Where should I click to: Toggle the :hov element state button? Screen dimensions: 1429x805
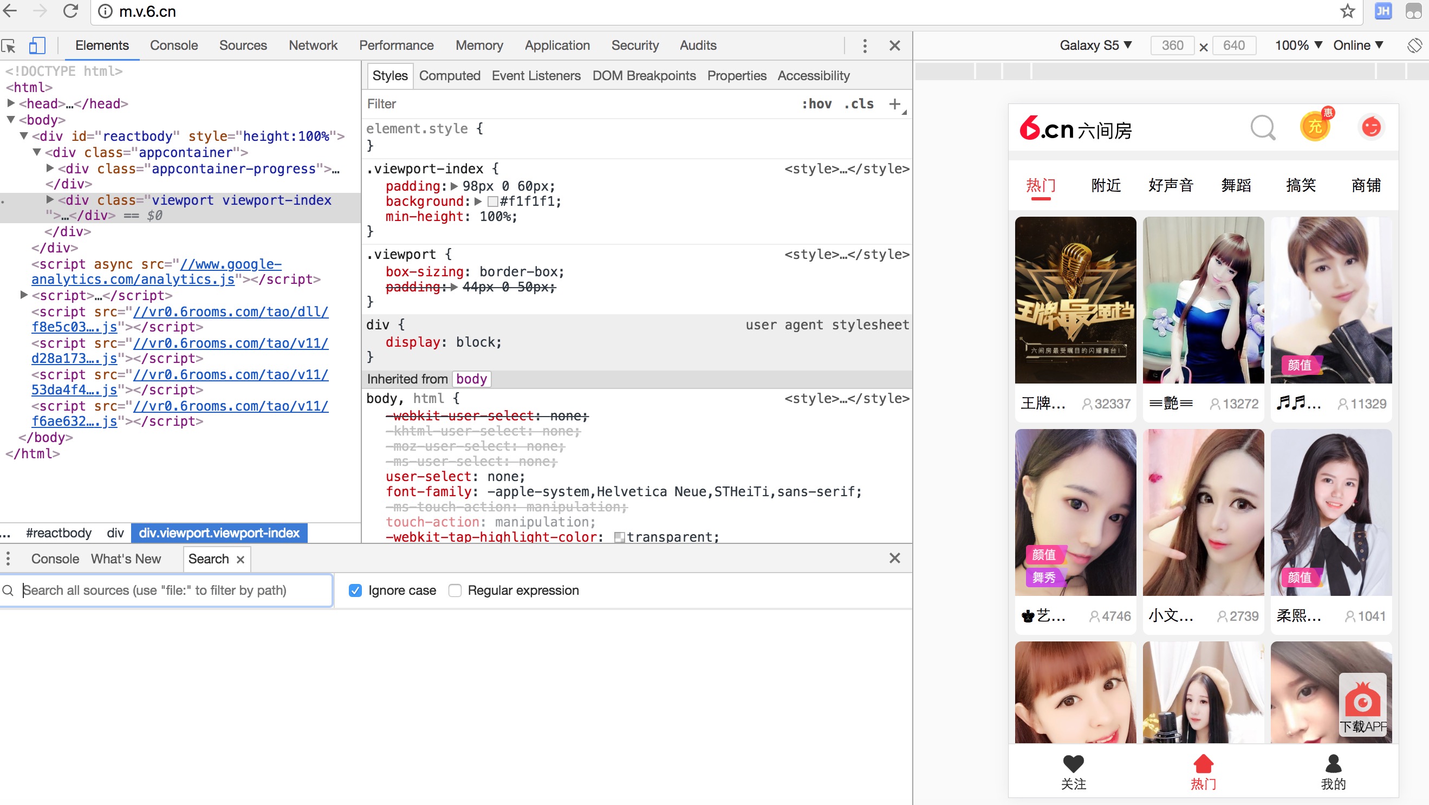pyautogui.click(x=816, y=104)
